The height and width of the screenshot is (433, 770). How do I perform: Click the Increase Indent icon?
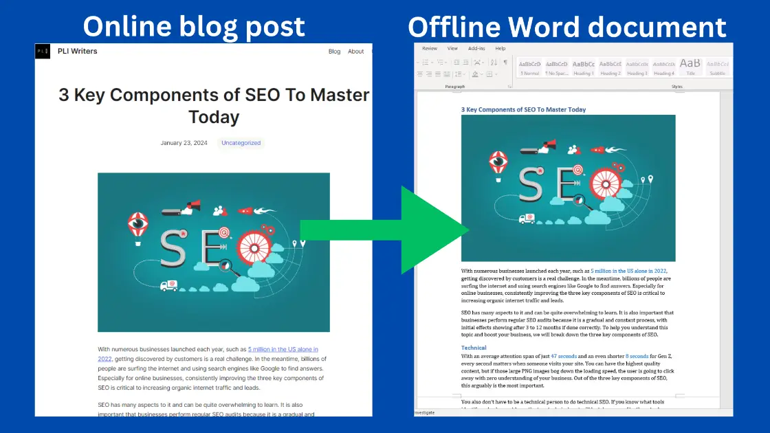tap(465, 62)
